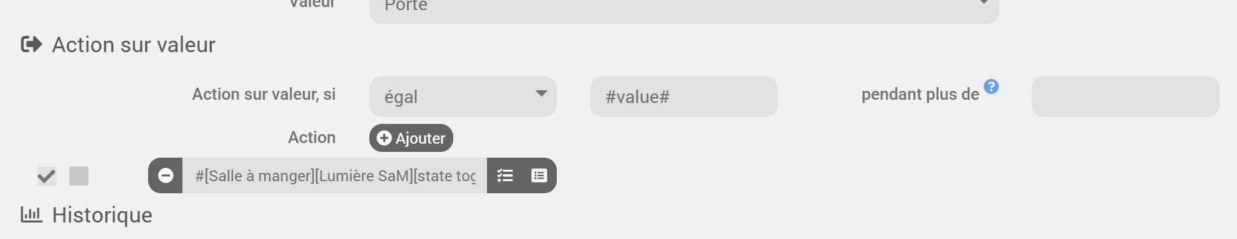This screenshot has width=1237, height=239.
Task: Show help for pendant plus de
Action: (991, 86)
